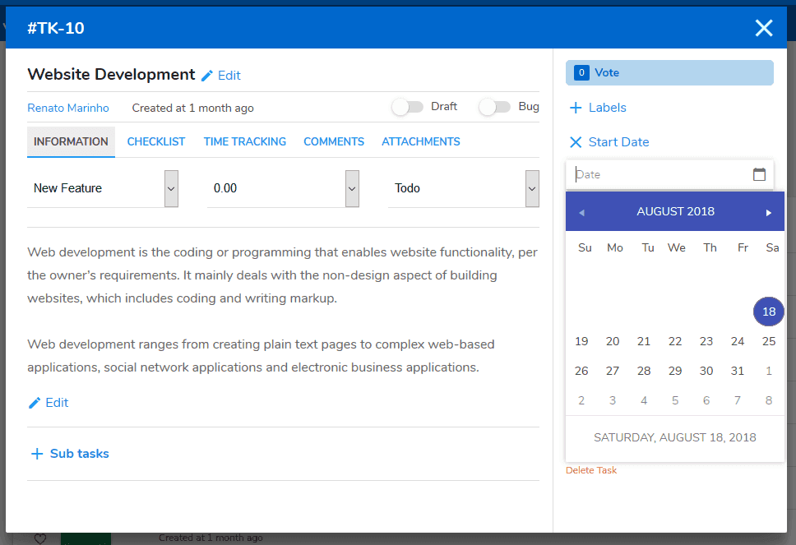Click the plus icon next to Sub tasks
This screenshot has height=545, width=796.
[x=37, y=454]
